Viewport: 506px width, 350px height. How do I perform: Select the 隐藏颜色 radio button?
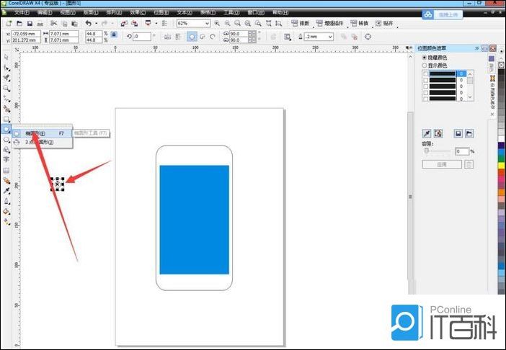tap(424, 58)
